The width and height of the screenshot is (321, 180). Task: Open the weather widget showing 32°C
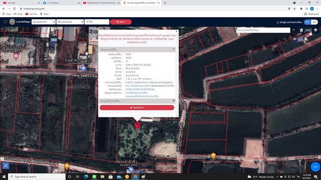point(260,177)
